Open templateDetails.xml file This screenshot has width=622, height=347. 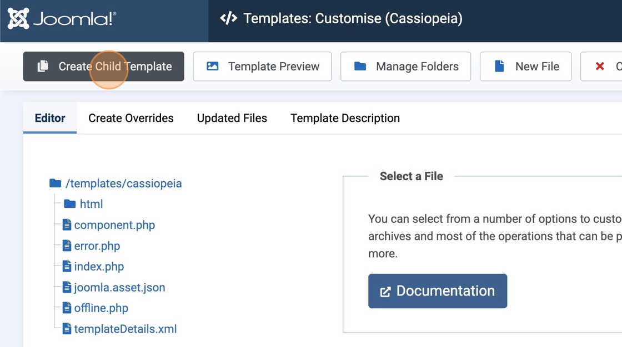[x=125, y=329]
